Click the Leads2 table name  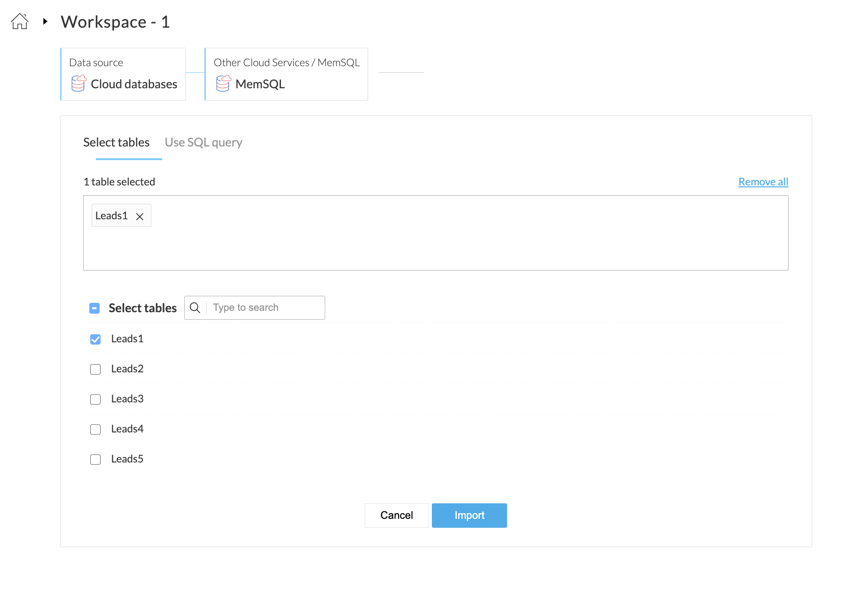pyautogui.click(x=127, y=369)
